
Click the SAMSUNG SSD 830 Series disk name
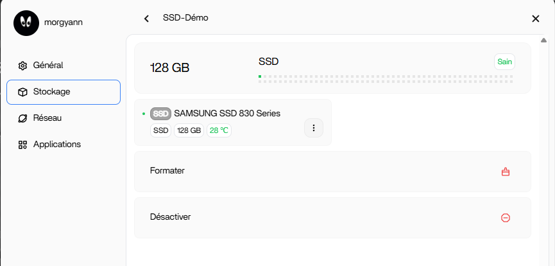coord(227,114)
